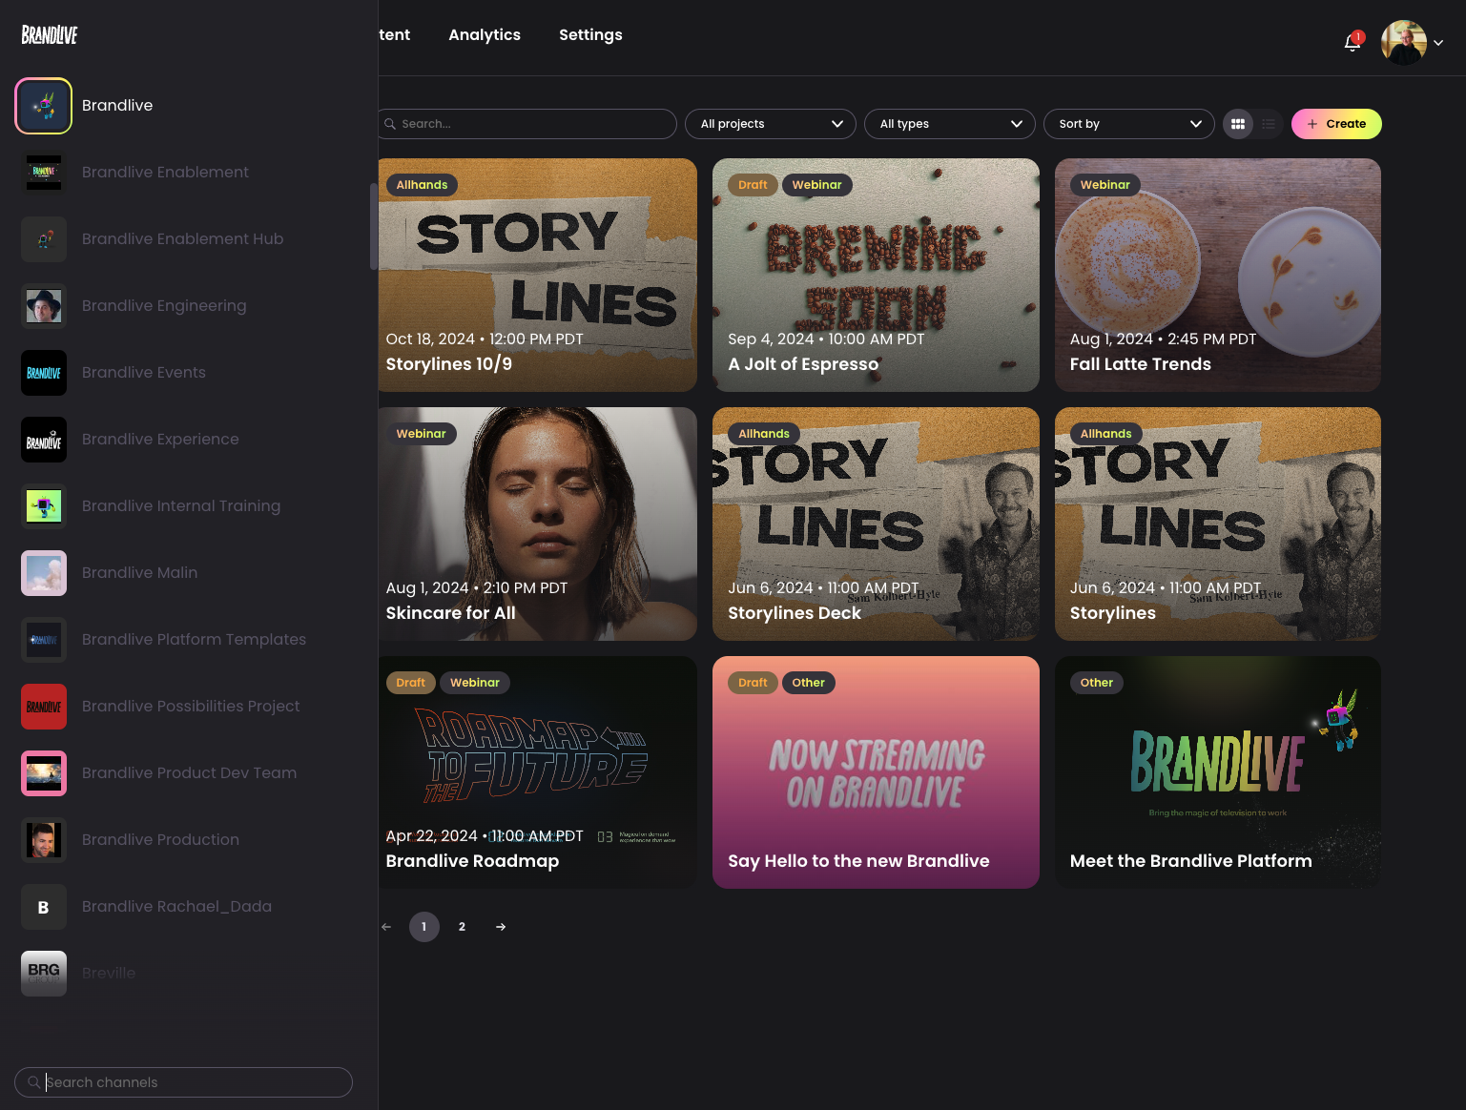The image size is (1466, 1110).
Task: Focus the Search channels field
Action: pyautogui.click(x=183, y=1082)
